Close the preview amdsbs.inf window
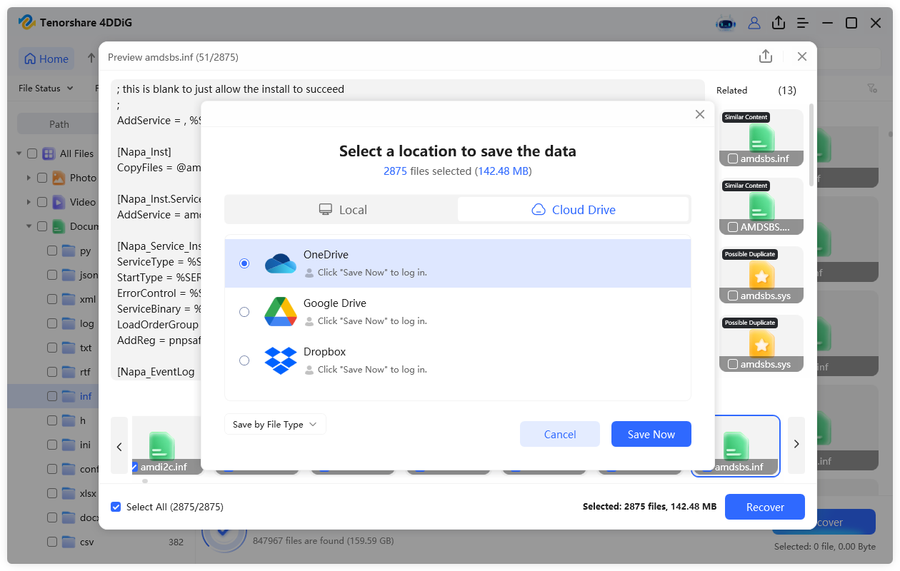The image size is (900, 571). point(802,56)
